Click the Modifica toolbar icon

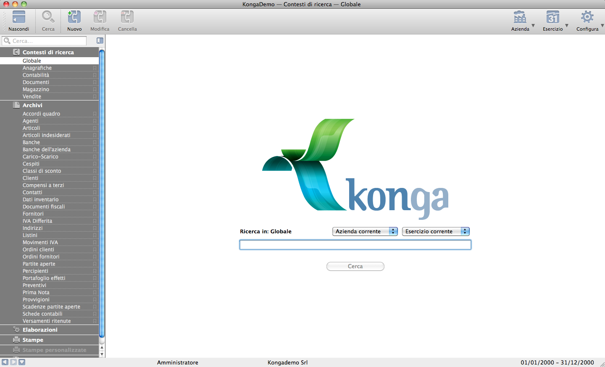pyautogui.click(x=100, y=18)
